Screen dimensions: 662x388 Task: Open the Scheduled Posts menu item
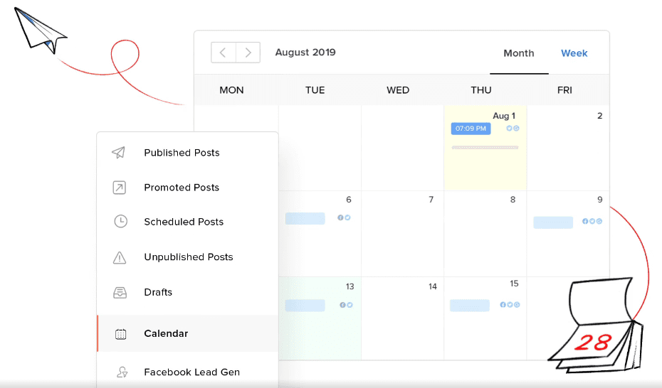(184, 222)
